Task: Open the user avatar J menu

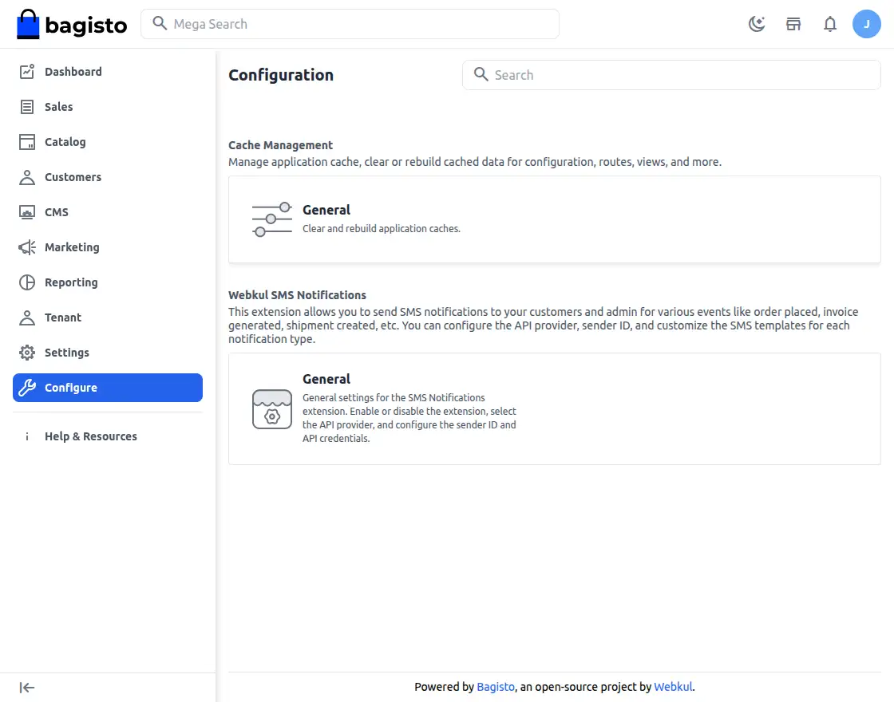Action: click(x=866, y=24)
